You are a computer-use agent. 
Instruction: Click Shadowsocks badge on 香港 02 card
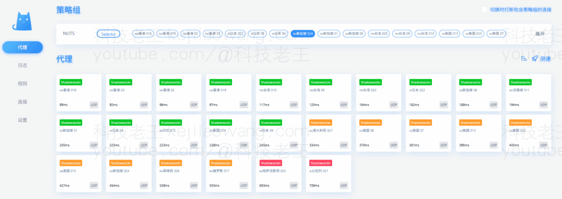(171, 82)
